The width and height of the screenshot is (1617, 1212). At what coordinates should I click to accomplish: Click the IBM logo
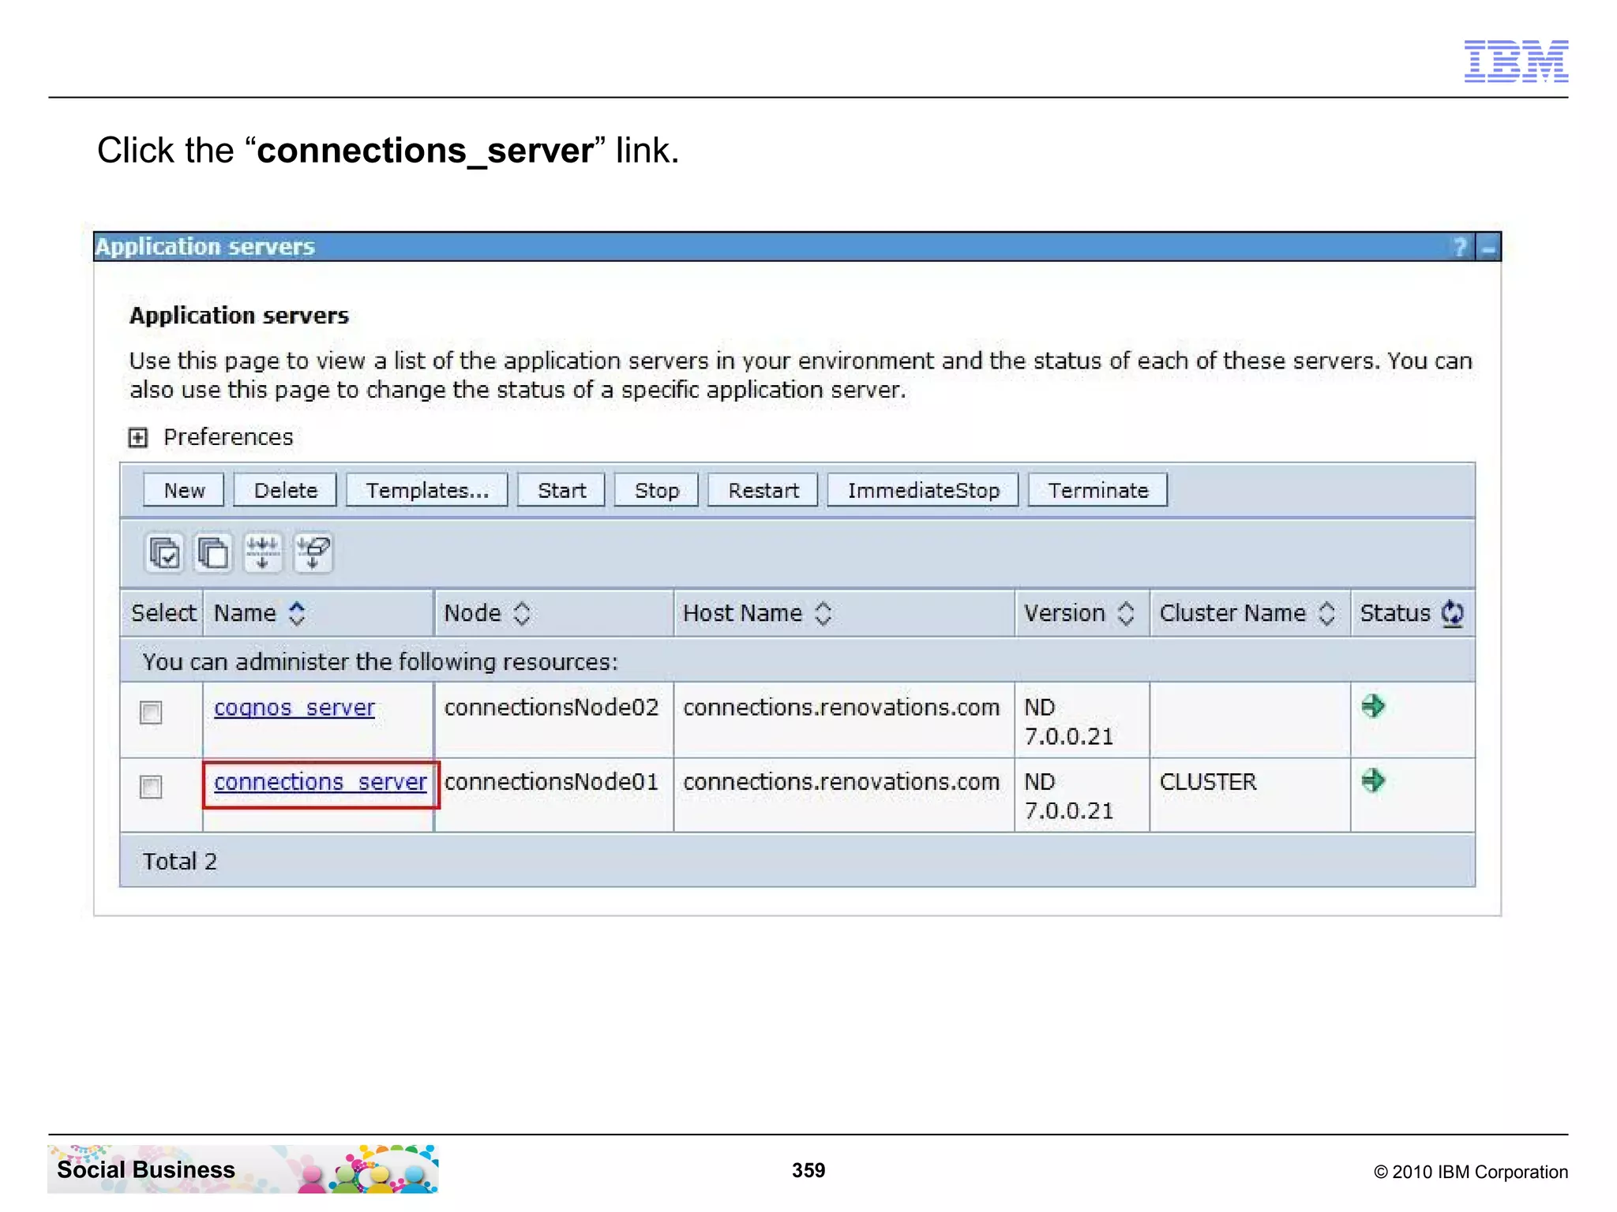[x=1516, y=61]
